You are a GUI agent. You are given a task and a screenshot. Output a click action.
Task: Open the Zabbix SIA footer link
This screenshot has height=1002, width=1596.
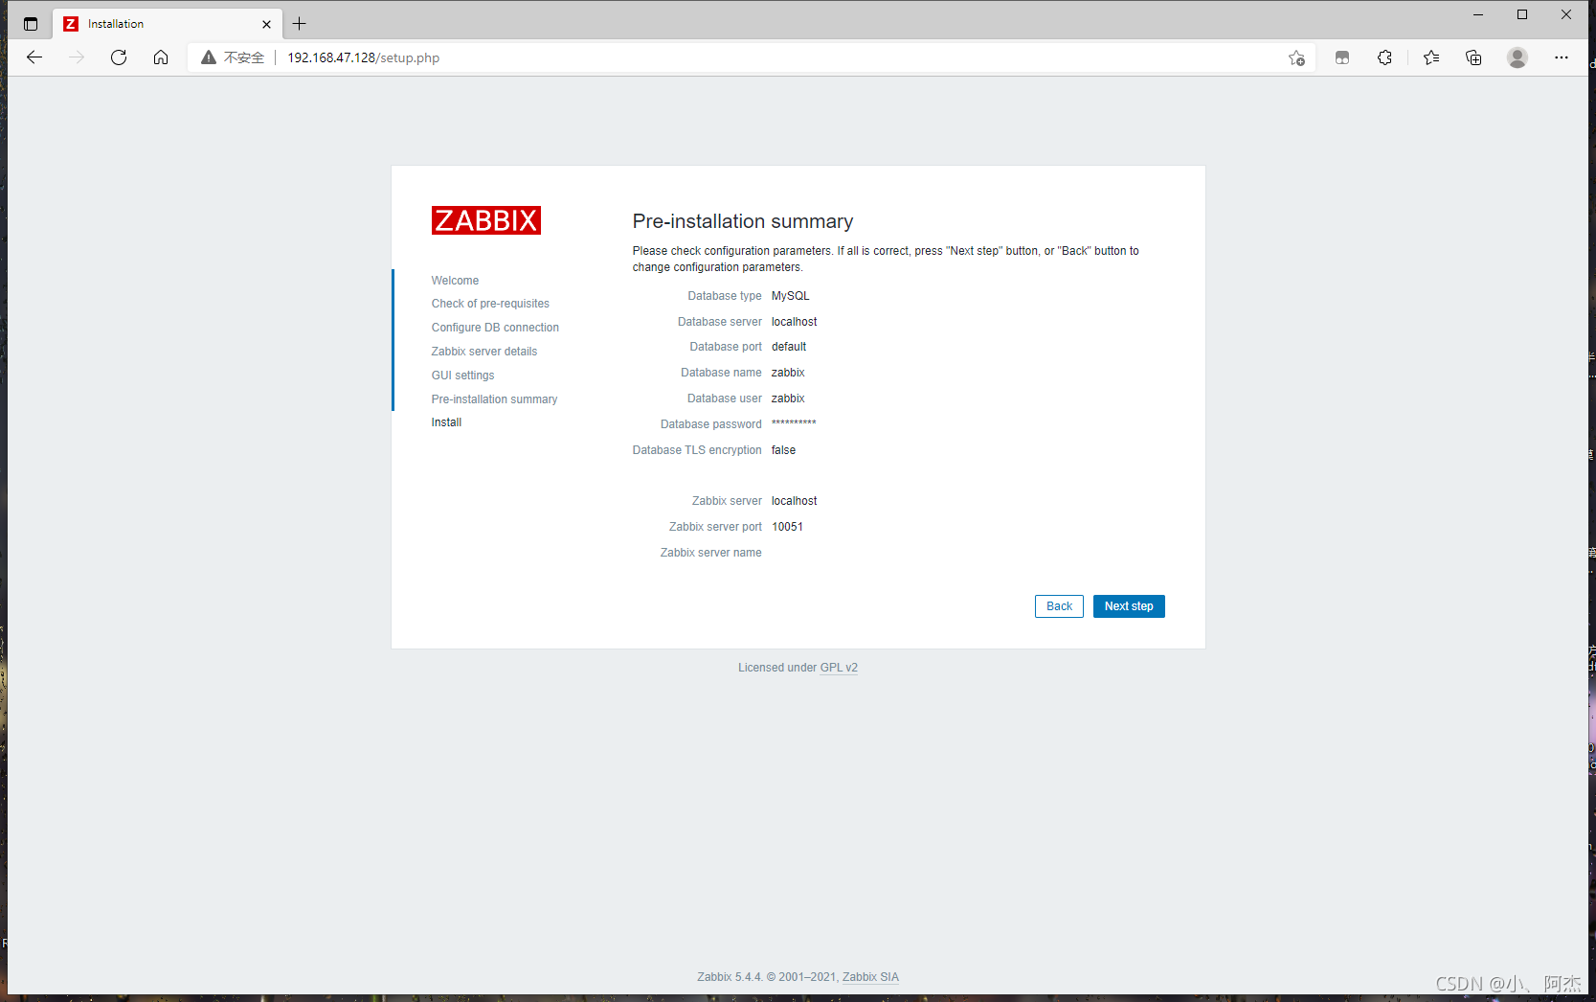[870, 977]
